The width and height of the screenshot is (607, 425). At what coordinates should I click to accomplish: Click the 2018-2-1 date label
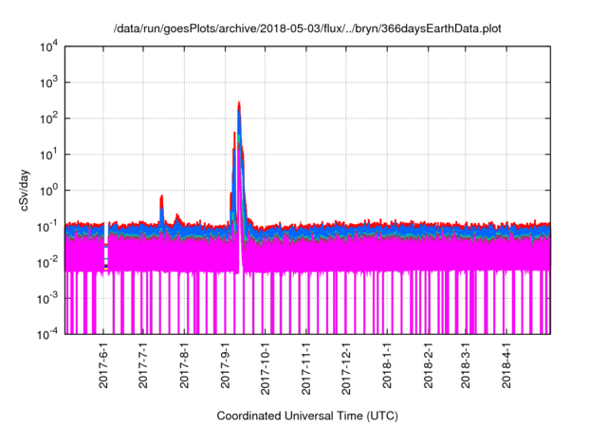[x=428, y=365]
